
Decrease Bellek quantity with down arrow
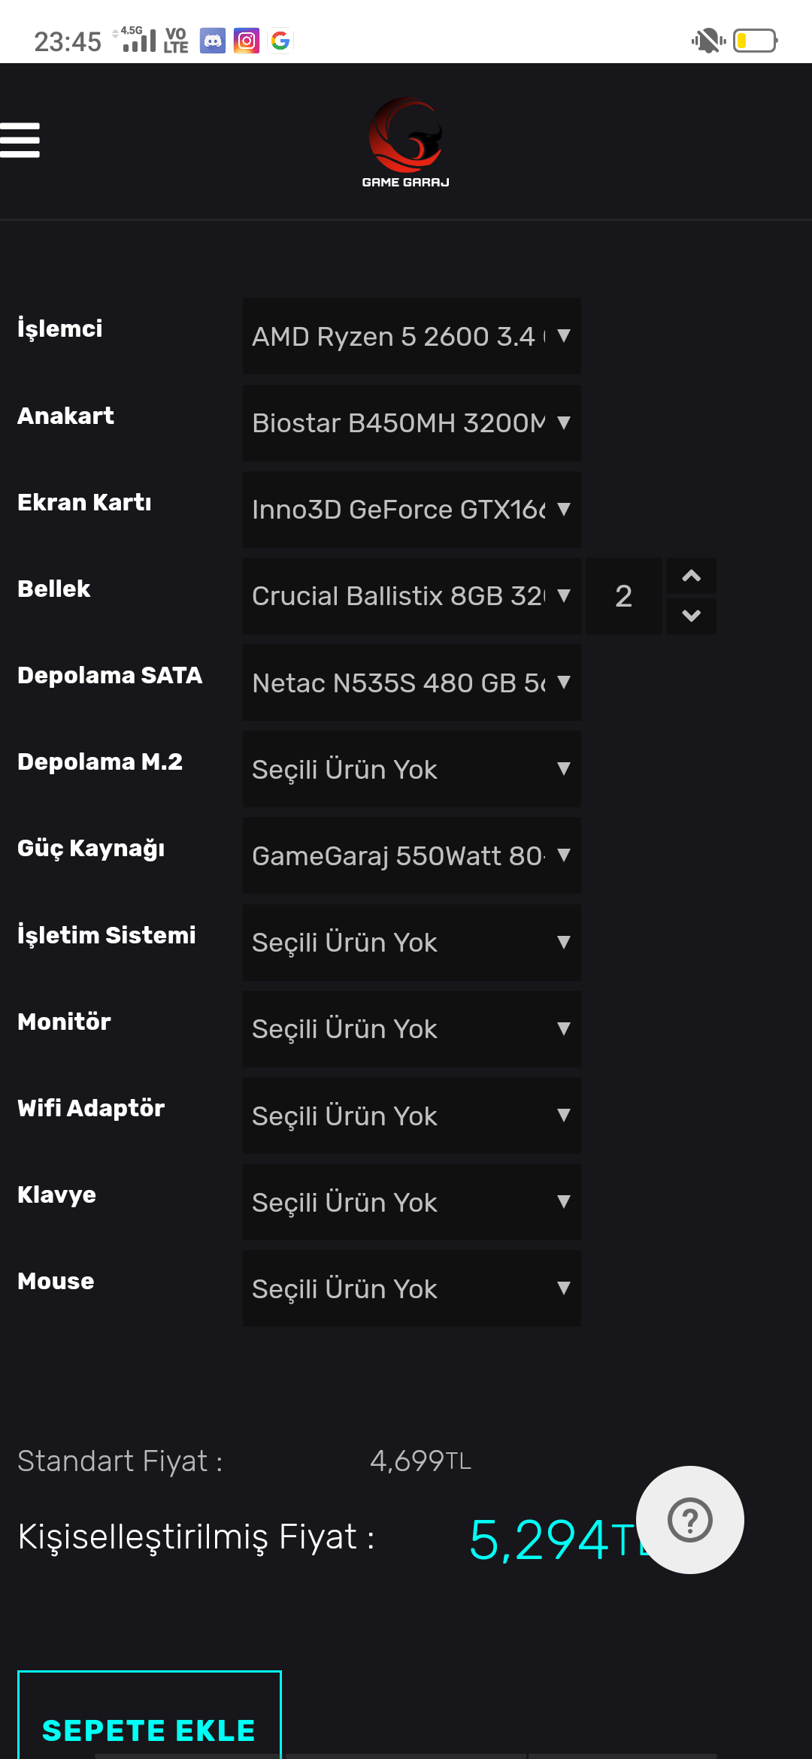coord(691,616)
